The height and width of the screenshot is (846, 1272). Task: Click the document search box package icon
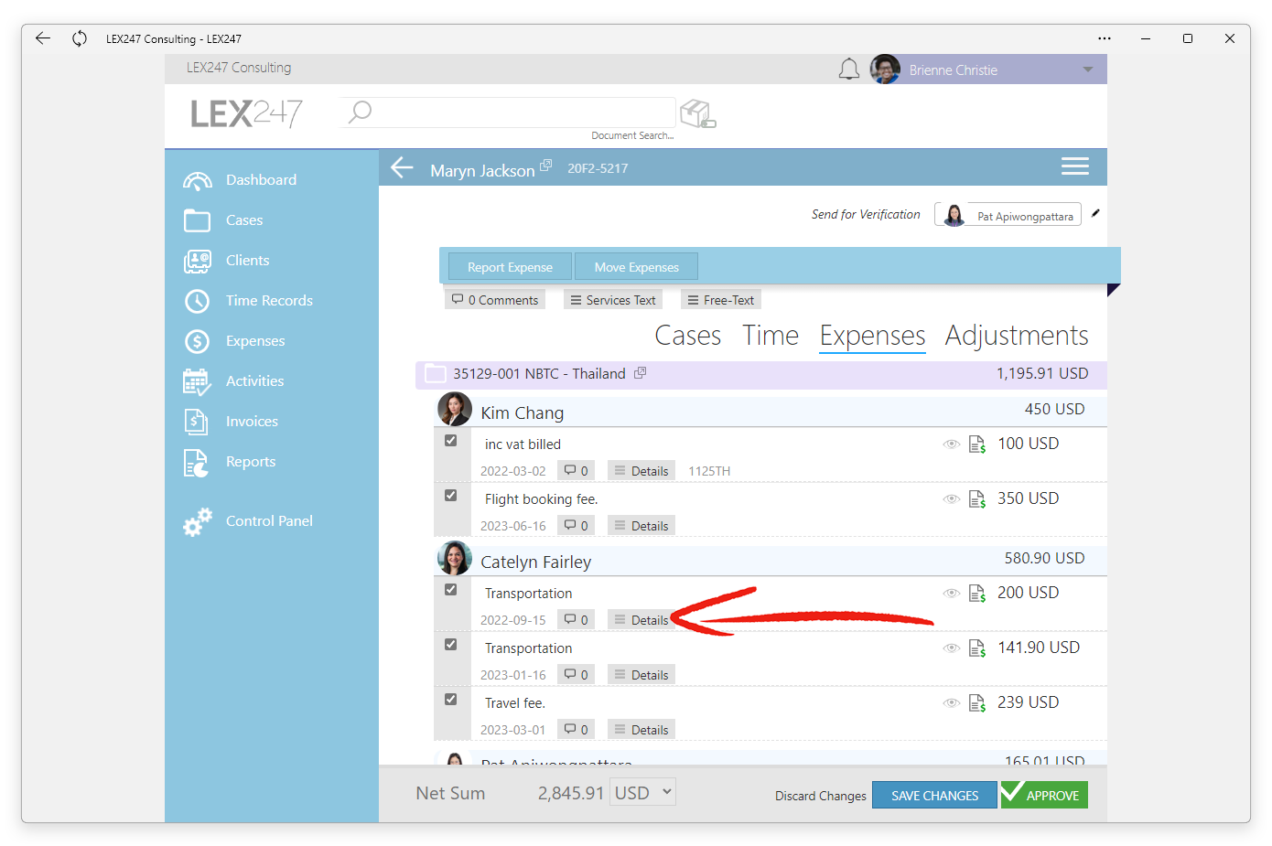[698, 114]
